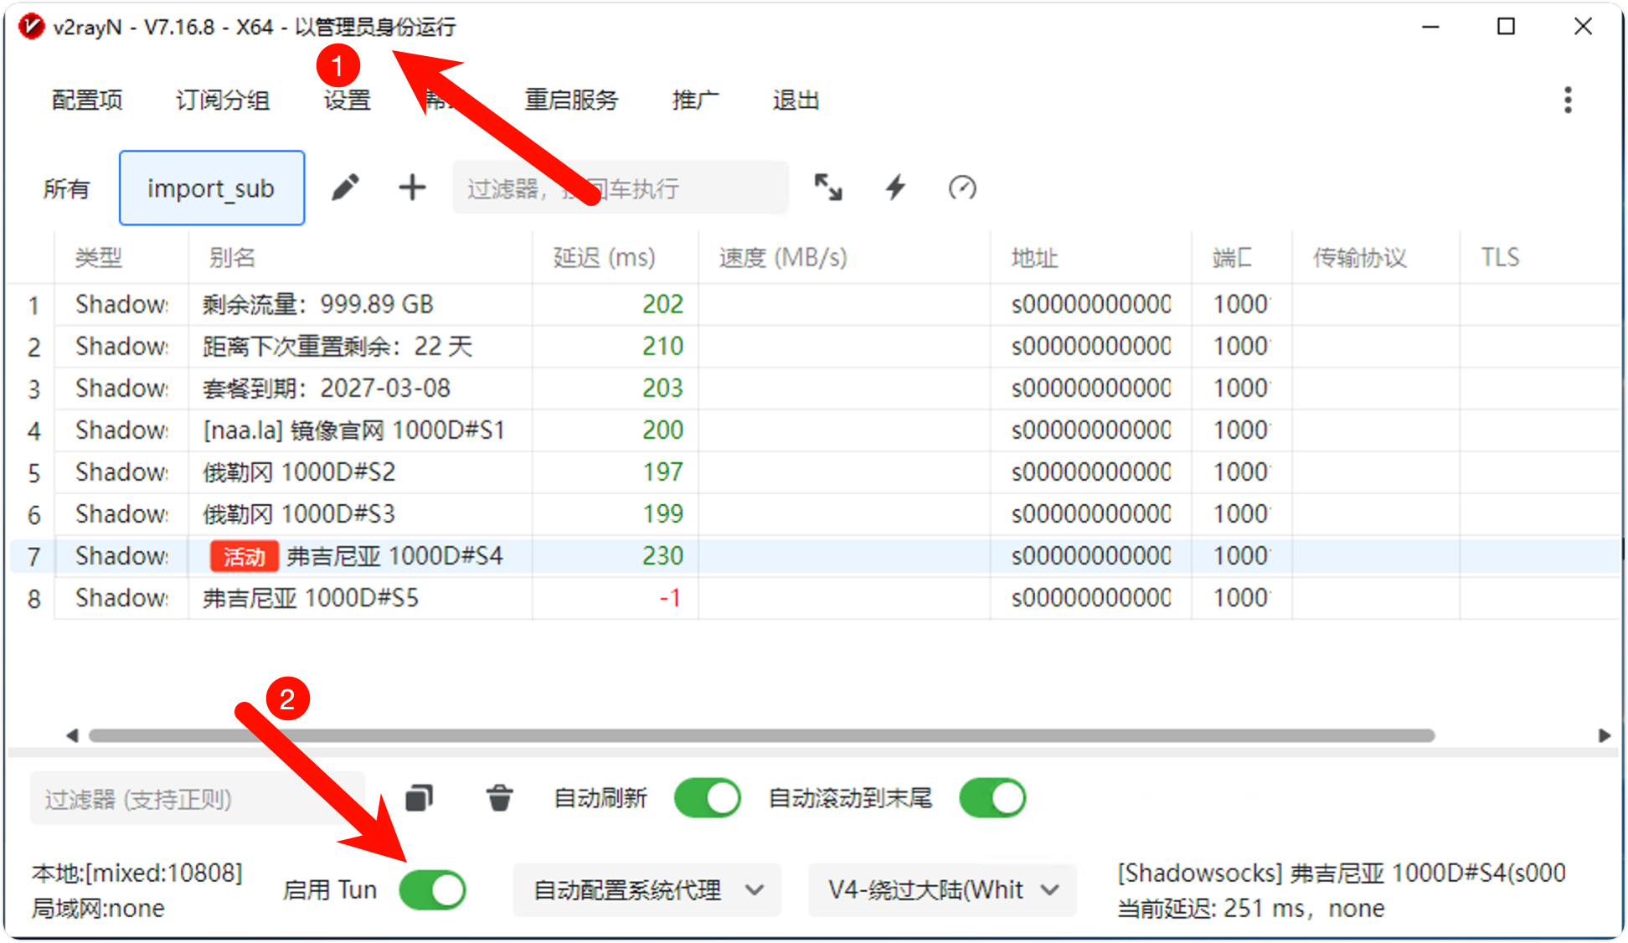Click the expand arrows icon above the server list
1628x943 pixels.
click(828, 188)
